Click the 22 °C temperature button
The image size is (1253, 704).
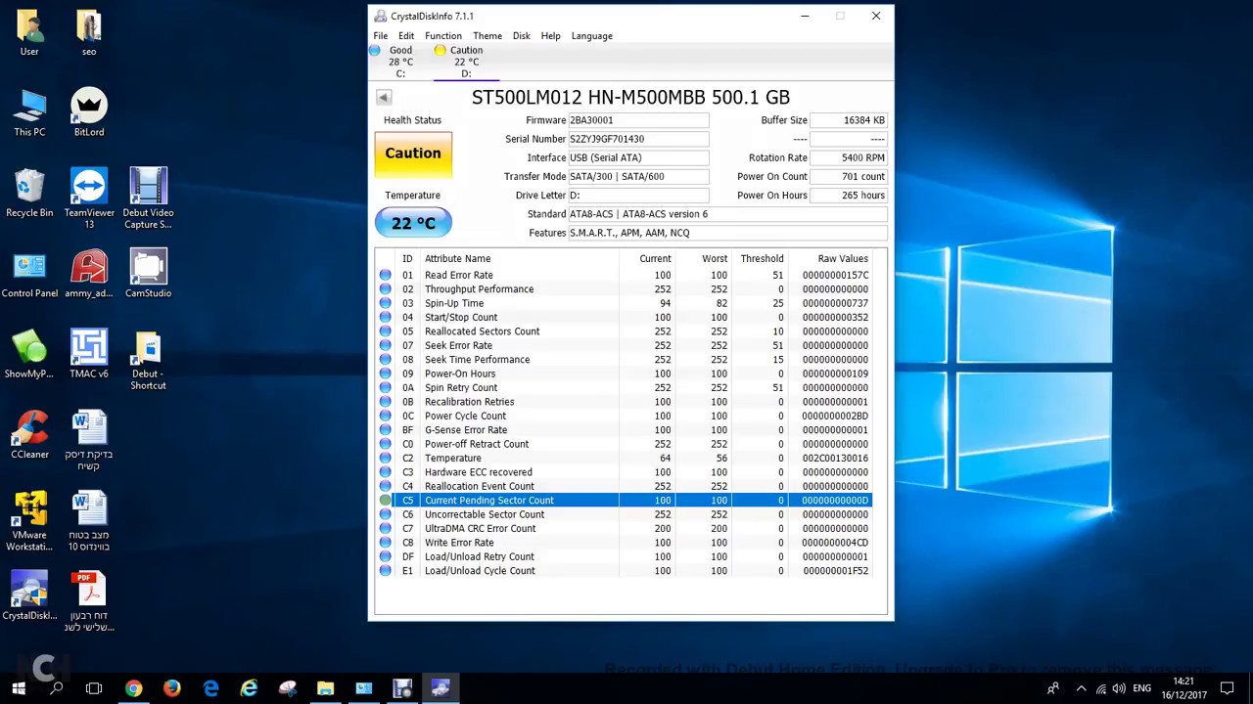click(412, 223)
